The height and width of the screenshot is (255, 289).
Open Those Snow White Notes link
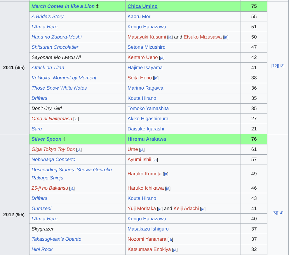coord(59,88)
